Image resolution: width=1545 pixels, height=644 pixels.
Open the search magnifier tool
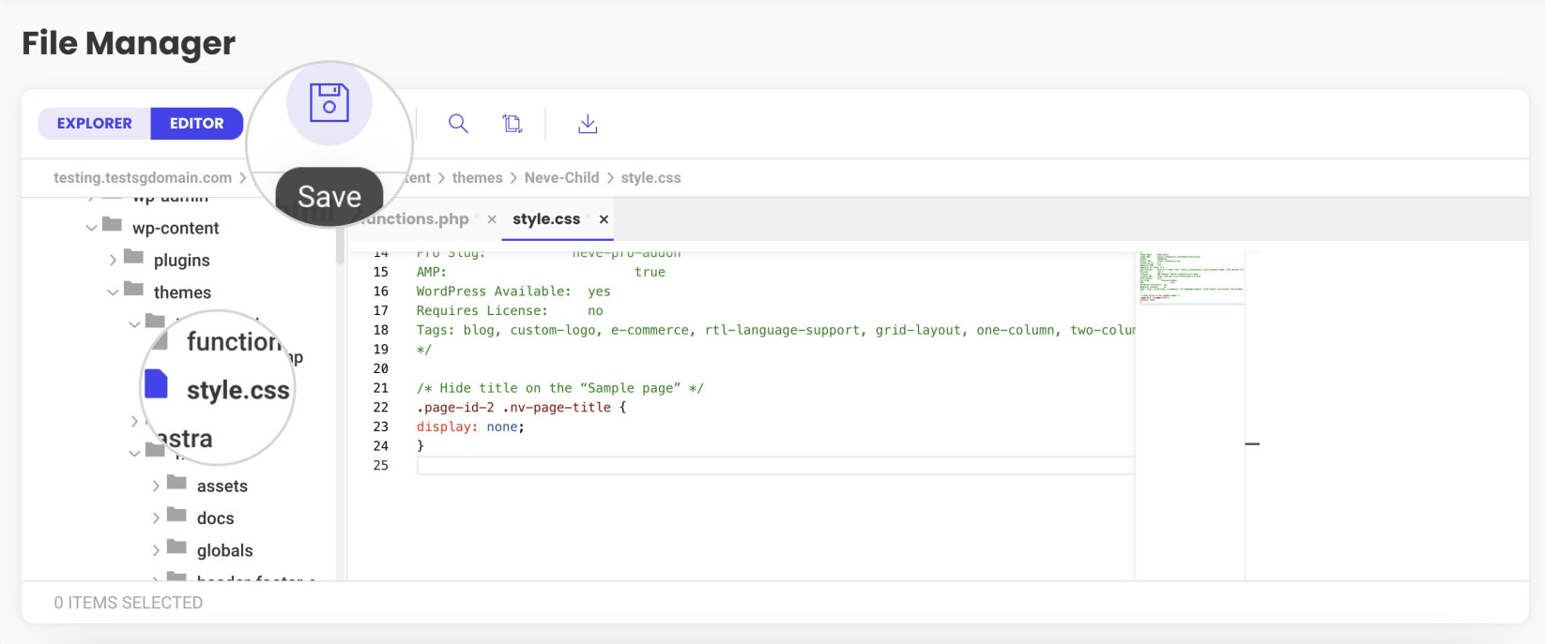tap(458, 124)
